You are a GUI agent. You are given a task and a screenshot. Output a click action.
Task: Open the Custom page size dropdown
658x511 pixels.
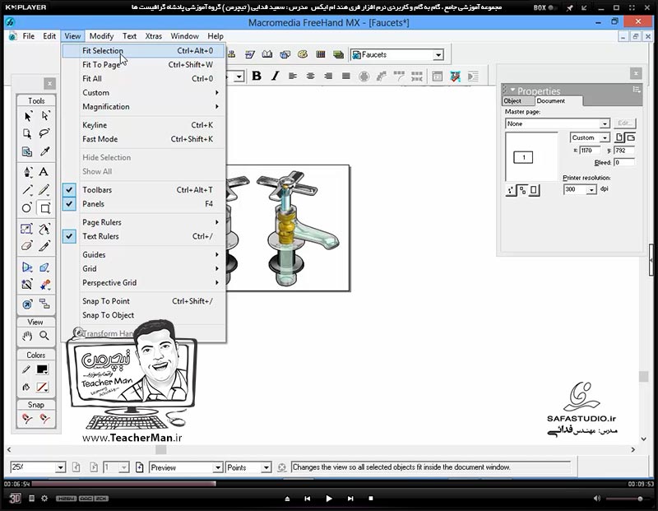point(605,137)
